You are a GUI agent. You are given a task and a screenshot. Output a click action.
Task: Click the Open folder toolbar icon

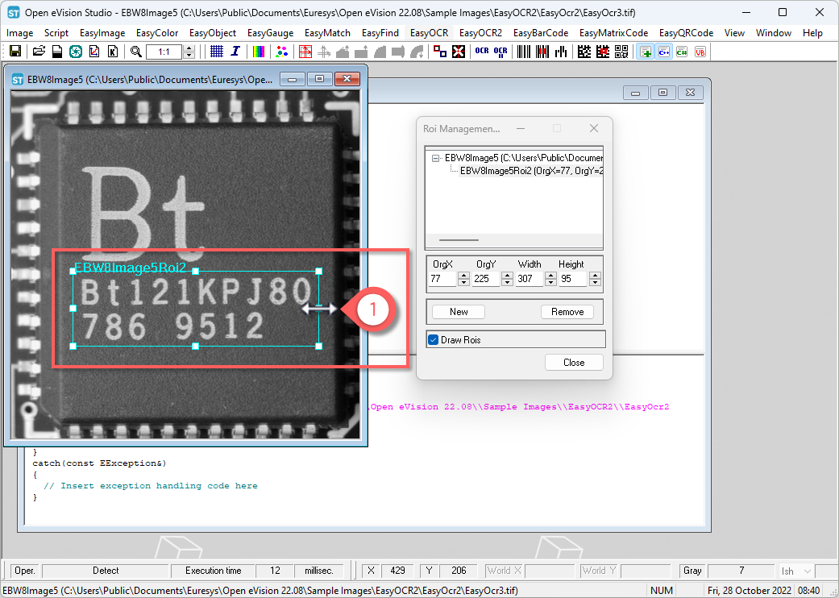[39, 52]
